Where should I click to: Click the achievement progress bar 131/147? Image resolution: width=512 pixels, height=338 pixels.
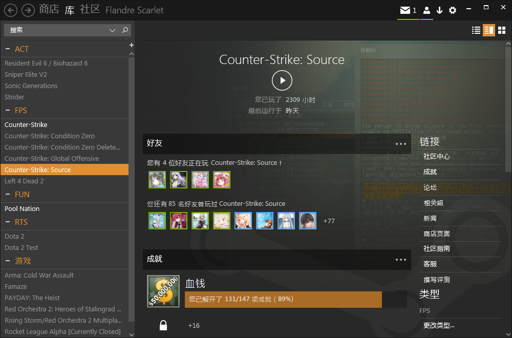pyautogui.click(x=296, y=300)
